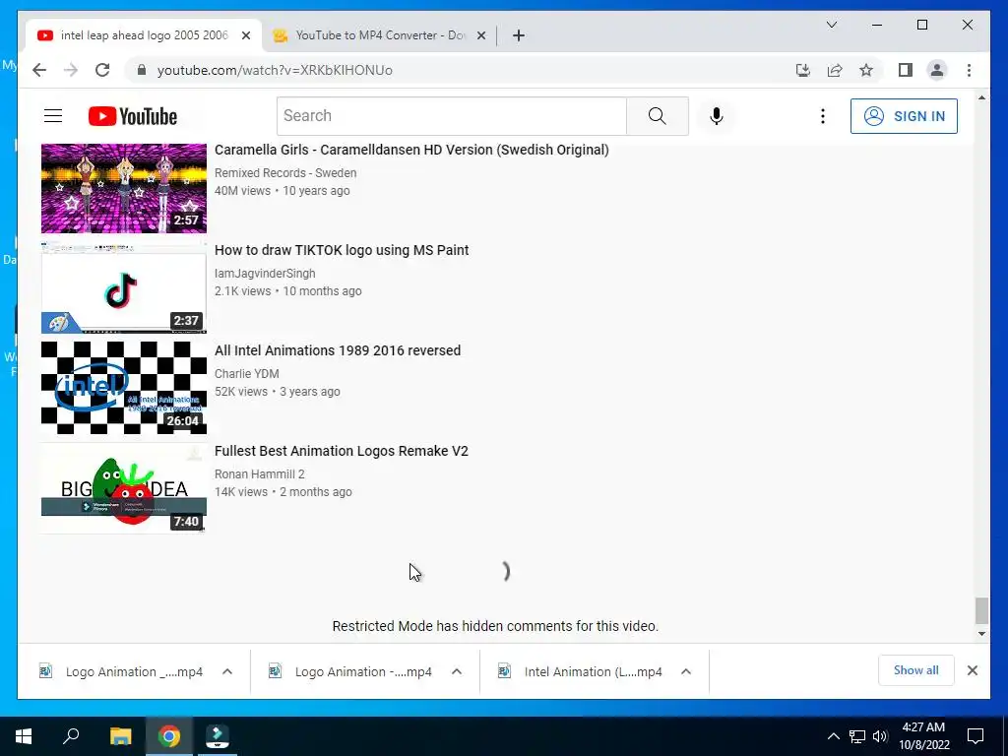
Task: View site info via padlock icon
Action: point(142,70)
